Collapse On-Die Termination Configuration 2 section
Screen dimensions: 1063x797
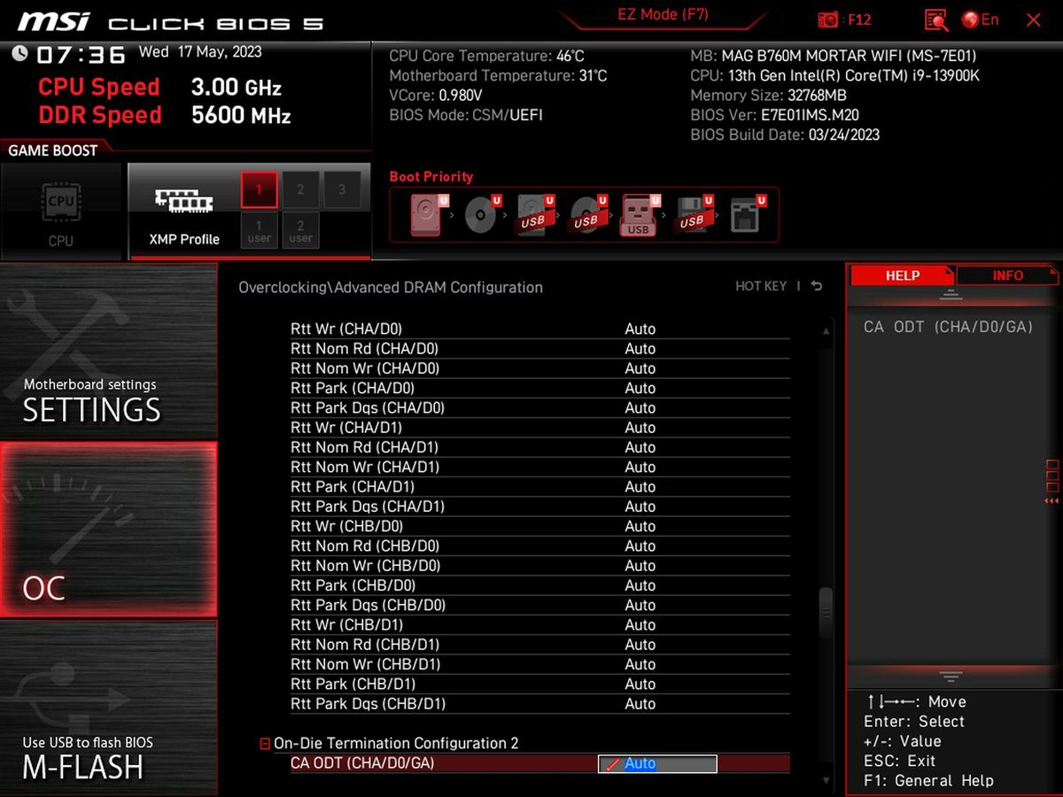point(265,744)
